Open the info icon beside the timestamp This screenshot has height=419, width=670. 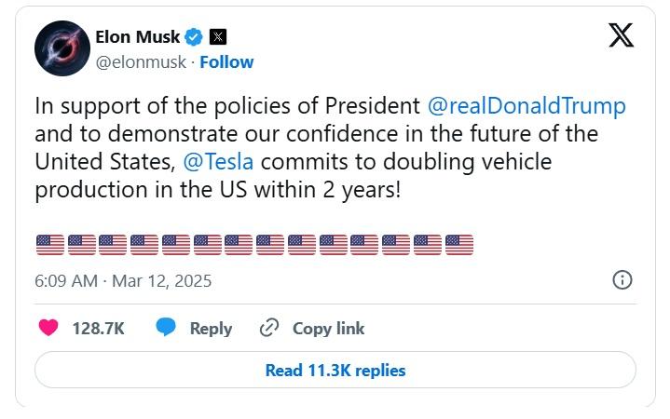(622, 279)
